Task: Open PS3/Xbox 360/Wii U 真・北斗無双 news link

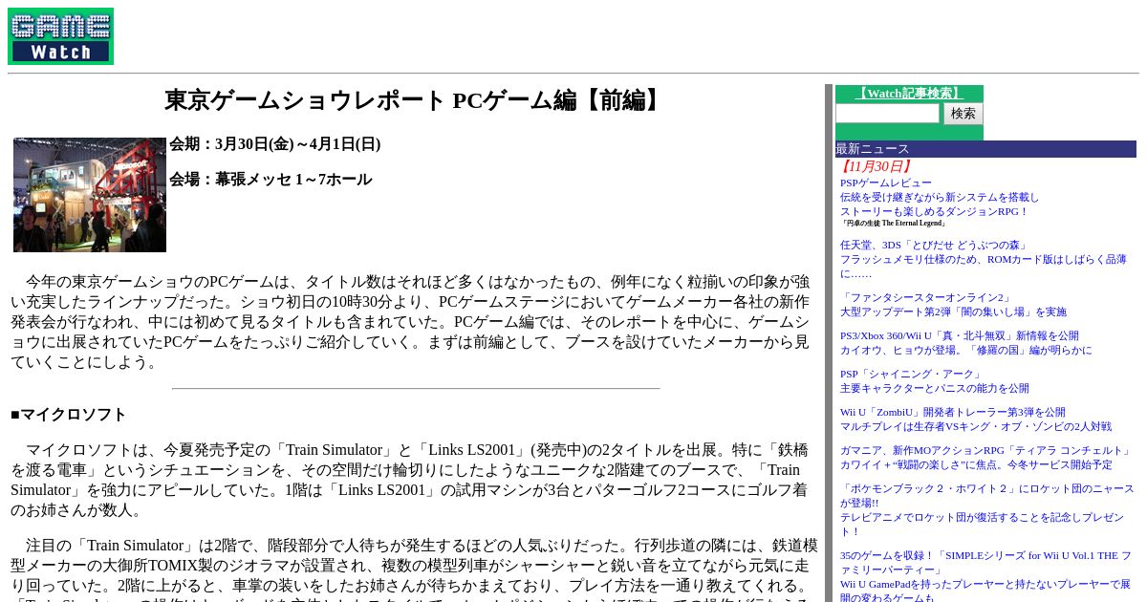Action: (965, 343)
